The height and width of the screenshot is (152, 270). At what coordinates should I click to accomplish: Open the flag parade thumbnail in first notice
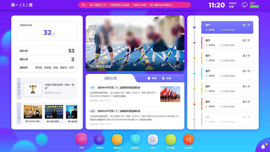click(x=170, y=94)
